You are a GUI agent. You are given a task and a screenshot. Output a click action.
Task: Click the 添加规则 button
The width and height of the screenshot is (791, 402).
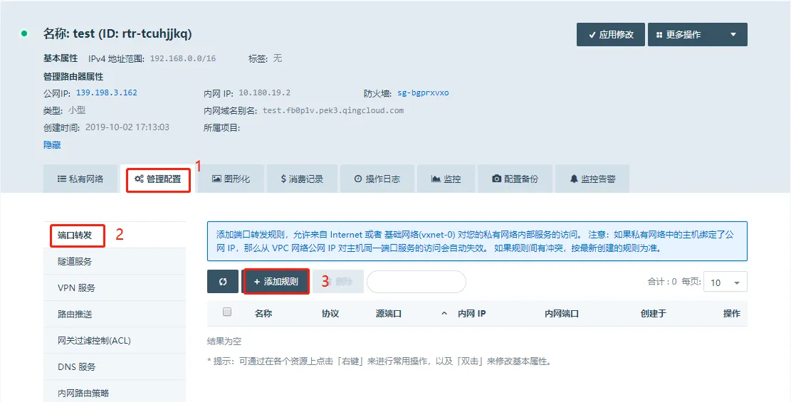276,282
